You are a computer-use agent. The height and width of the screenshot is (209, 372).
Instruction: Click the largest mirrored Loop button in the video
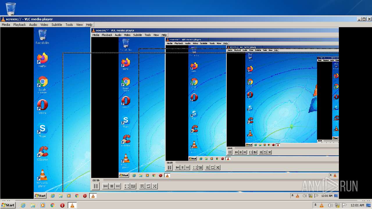pyautogui.click(x=149, y=186)
